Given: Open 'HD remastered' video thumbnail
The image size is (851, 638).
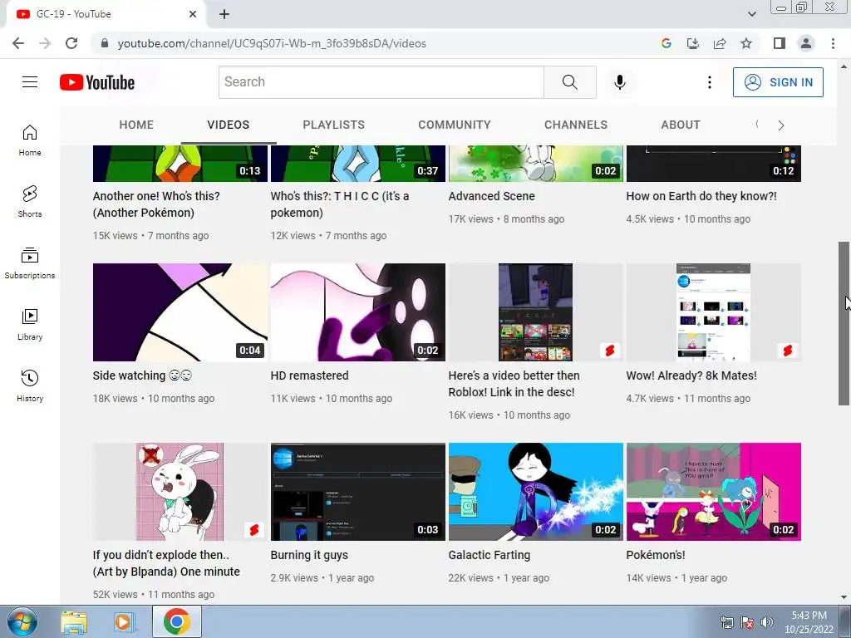Looking at the screenshot, I should [x=358, y=312].
